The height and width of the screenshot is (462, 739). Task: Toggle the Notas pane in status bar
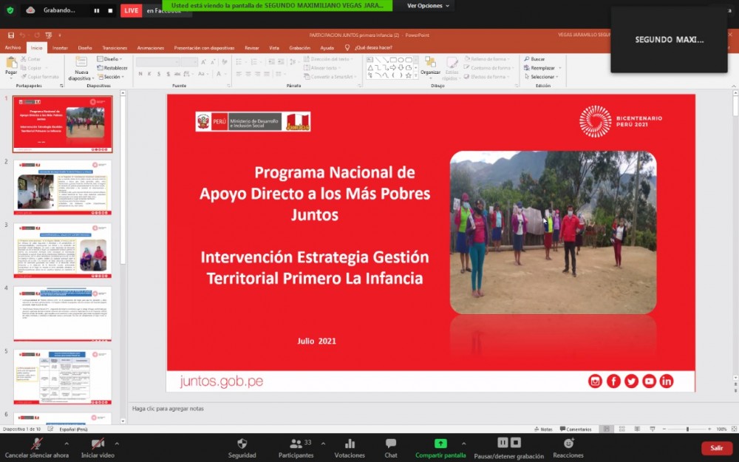(x=543, y=429)
